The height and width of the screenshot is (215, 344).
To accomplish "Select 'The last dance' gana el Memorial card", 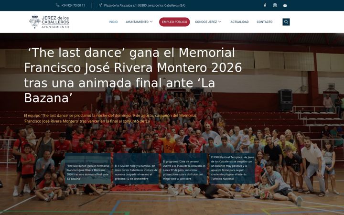I will tap(88, 169).
